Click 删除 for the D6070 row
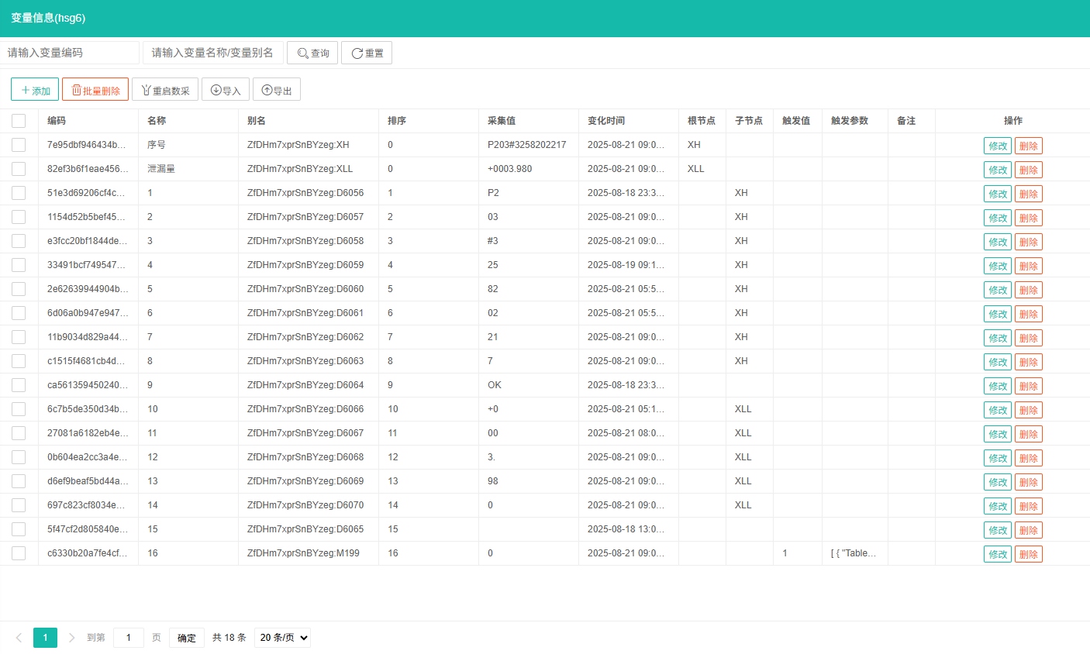Screen dimensions: 1090x654 [1029, 506]
